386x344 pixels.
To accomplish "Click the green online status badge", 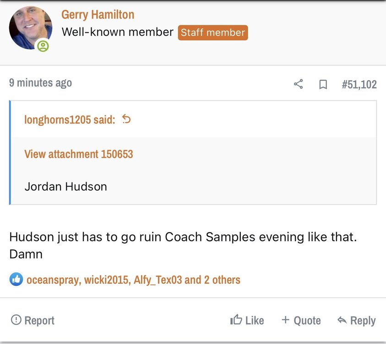I will (43, 46).
